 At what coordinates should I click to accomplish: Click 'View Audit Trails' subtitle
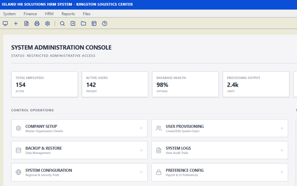[x=177, y=153]
